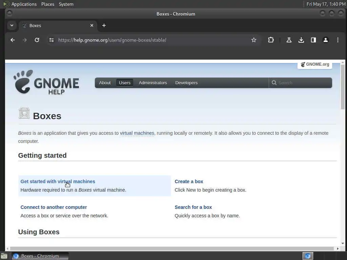This screenshot has height=260, width=347.
Task: Open the GNOME.org link
Action: (x=315, y=64)
